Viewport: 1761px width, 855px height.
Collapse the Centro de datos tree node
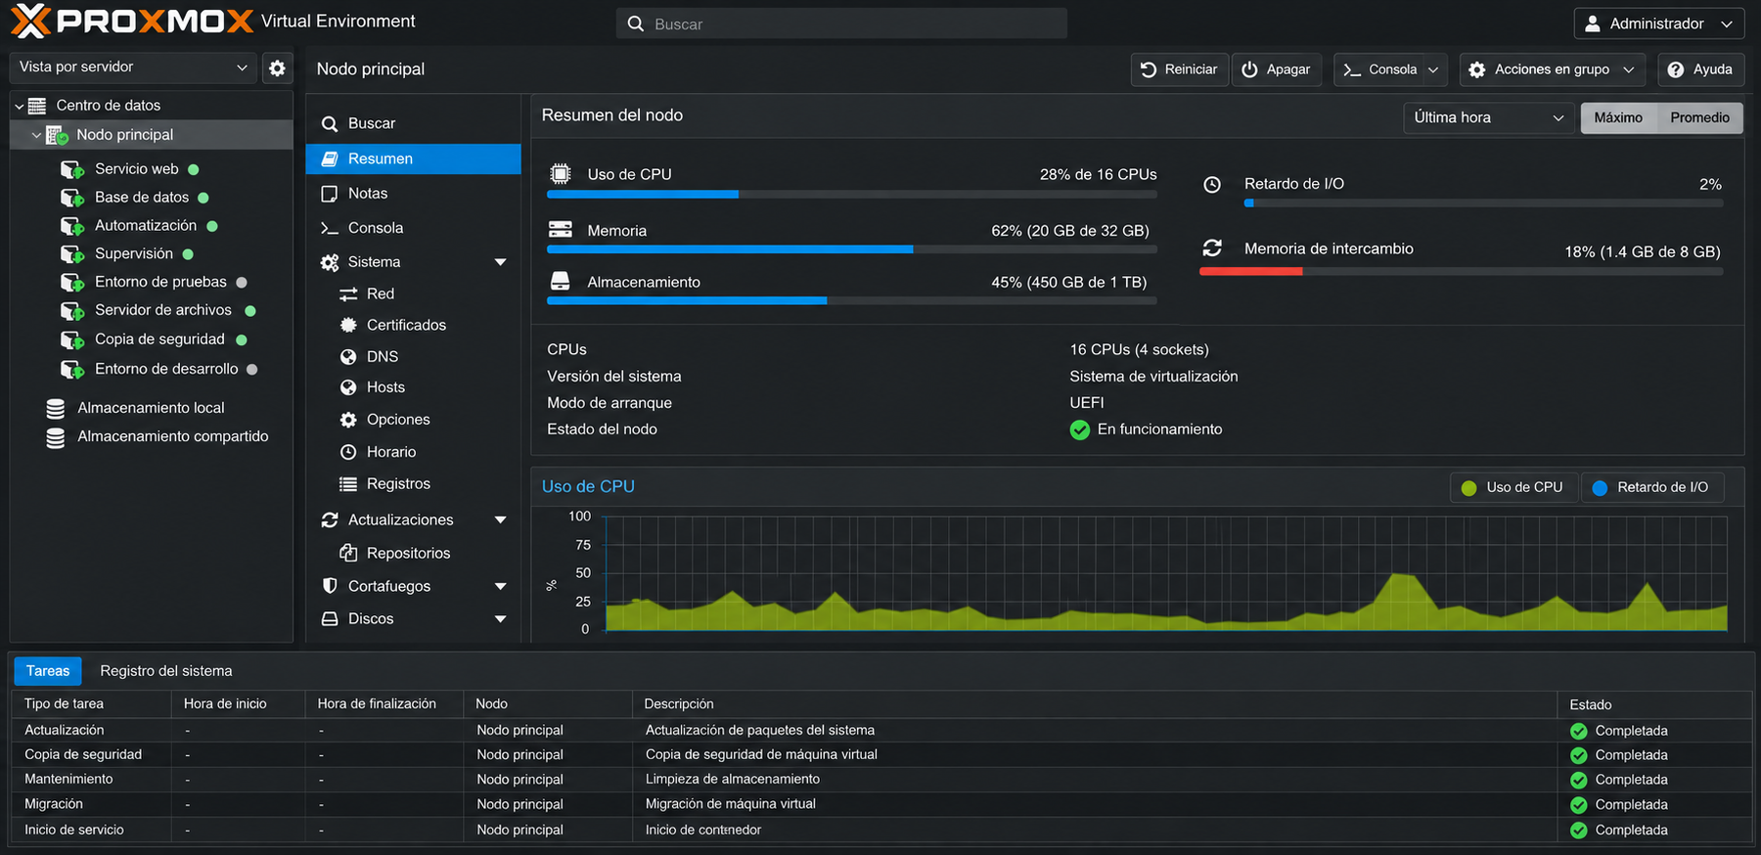(x=19, y=106)
